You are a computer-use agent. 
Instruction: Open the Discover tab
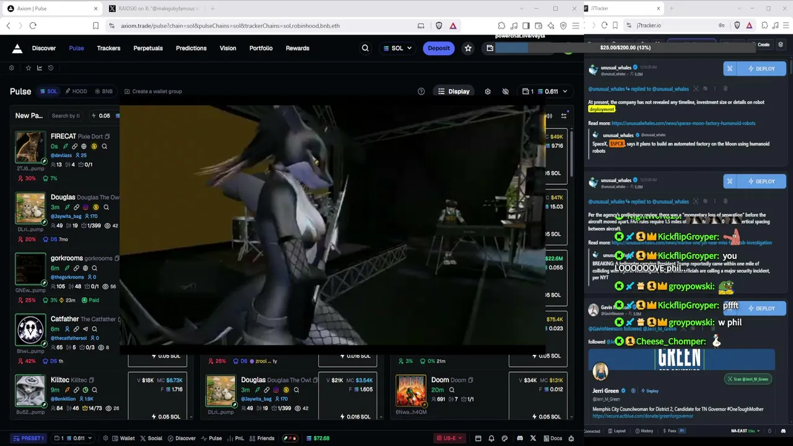(x=44, y=48)
